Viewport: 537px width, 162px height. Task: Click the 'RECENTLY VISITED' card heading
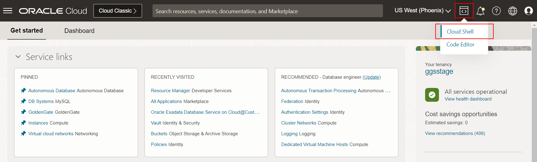[x=172, y=77]
